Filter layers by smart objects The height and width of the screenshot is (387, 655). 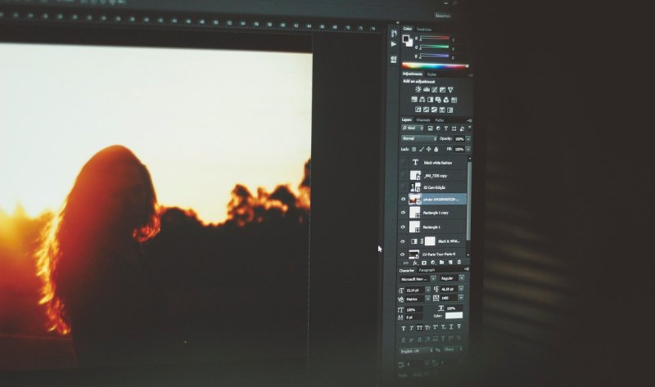click(x=462, y=128)
